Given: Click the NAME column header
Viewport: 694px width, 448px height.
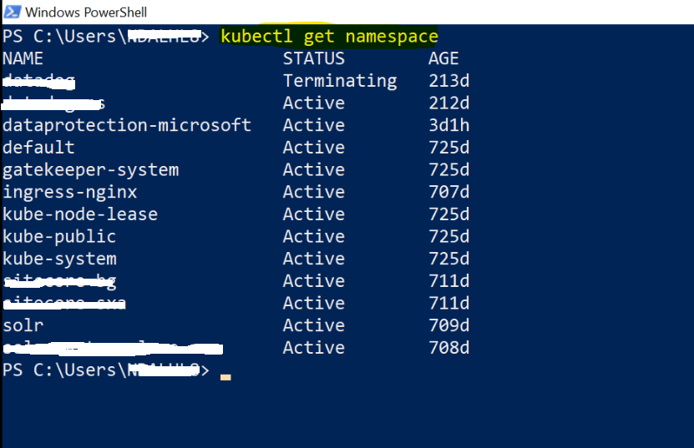Looking at the screenshot, I should coord(23,58).
